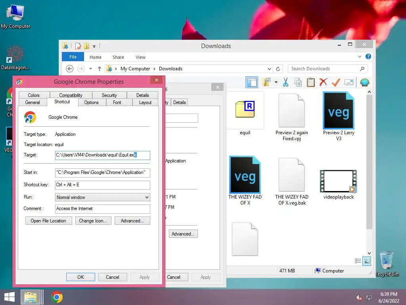Image resolution: width=406 pixels, height=305 pixels.
Task: Switch to the Font tab
Action: [x=117, y=102]
